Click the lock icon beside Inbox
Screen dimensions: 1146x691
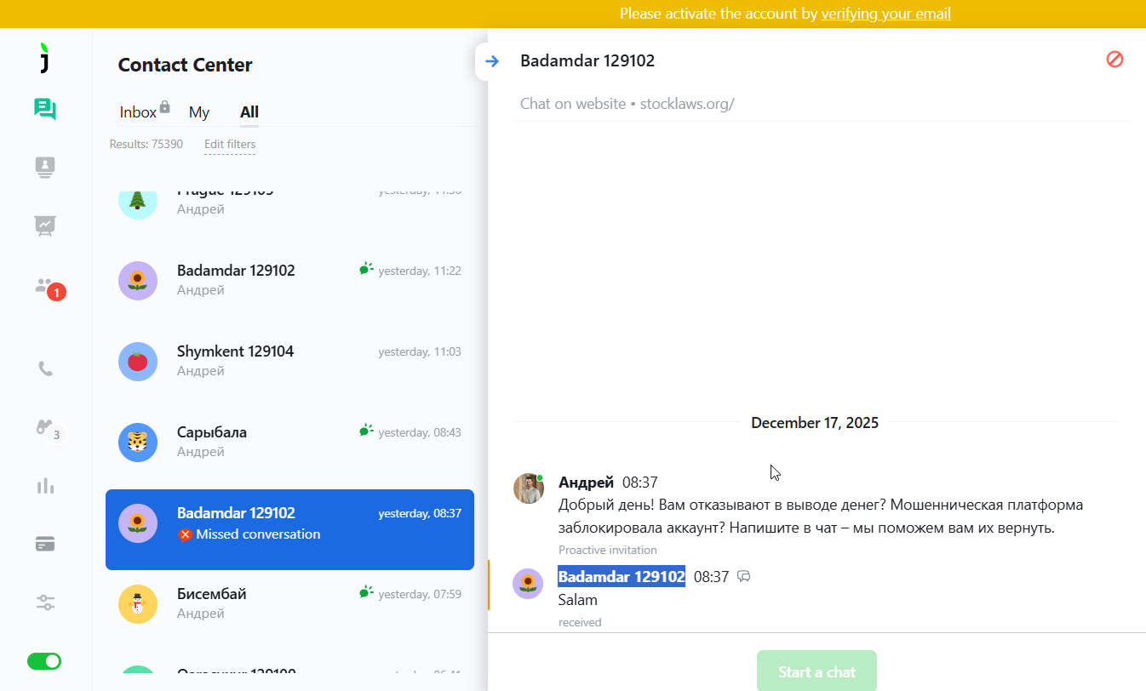coord(165,106)
